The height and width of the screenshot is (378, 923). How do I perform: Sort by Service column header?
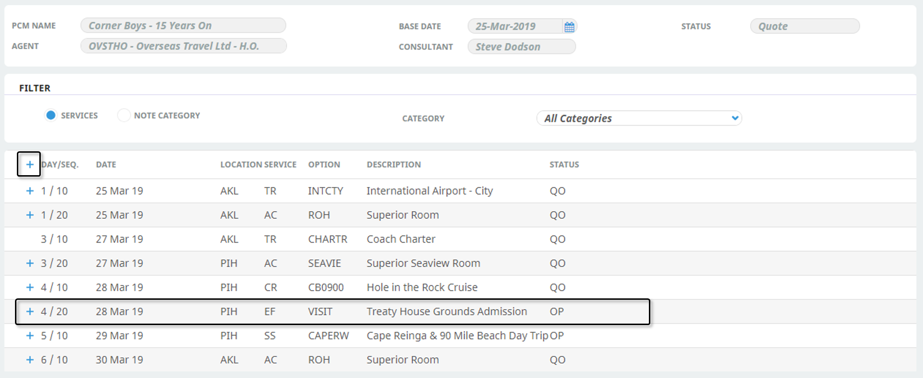click(280, 164)
